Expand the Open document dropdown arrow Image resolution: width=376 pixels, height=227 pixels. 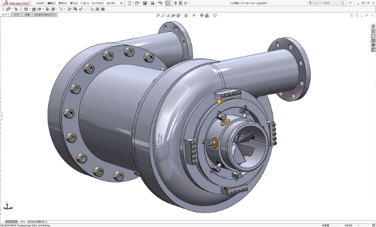pyautogui.click(x=141, y=3)
